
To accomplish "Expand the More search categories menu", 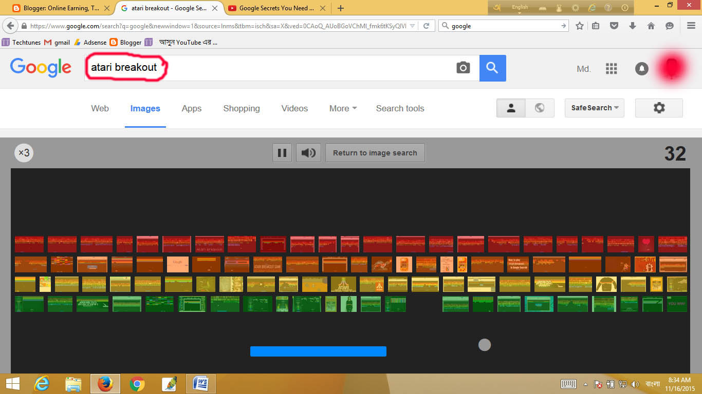I will (x=343, y=108).
